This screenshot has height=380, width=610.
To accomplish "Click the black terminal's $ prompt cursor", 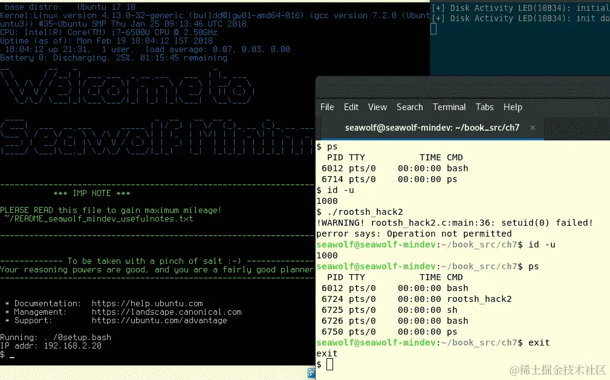I will [x=12, y=356].
